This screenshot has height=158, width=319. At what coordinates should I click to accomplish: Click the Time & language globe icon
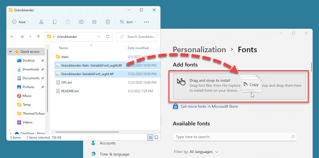93,154
